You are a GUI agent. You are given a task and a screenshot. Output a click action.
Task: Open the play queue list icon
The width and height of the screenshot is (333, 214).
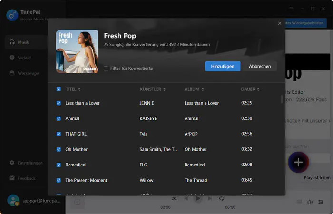coord(299,202)
